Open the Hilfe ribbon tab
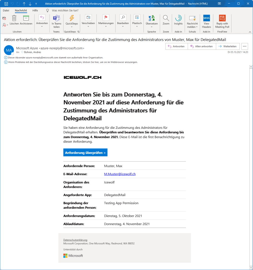Screen dimensions: 253x270 coord(35,11)
